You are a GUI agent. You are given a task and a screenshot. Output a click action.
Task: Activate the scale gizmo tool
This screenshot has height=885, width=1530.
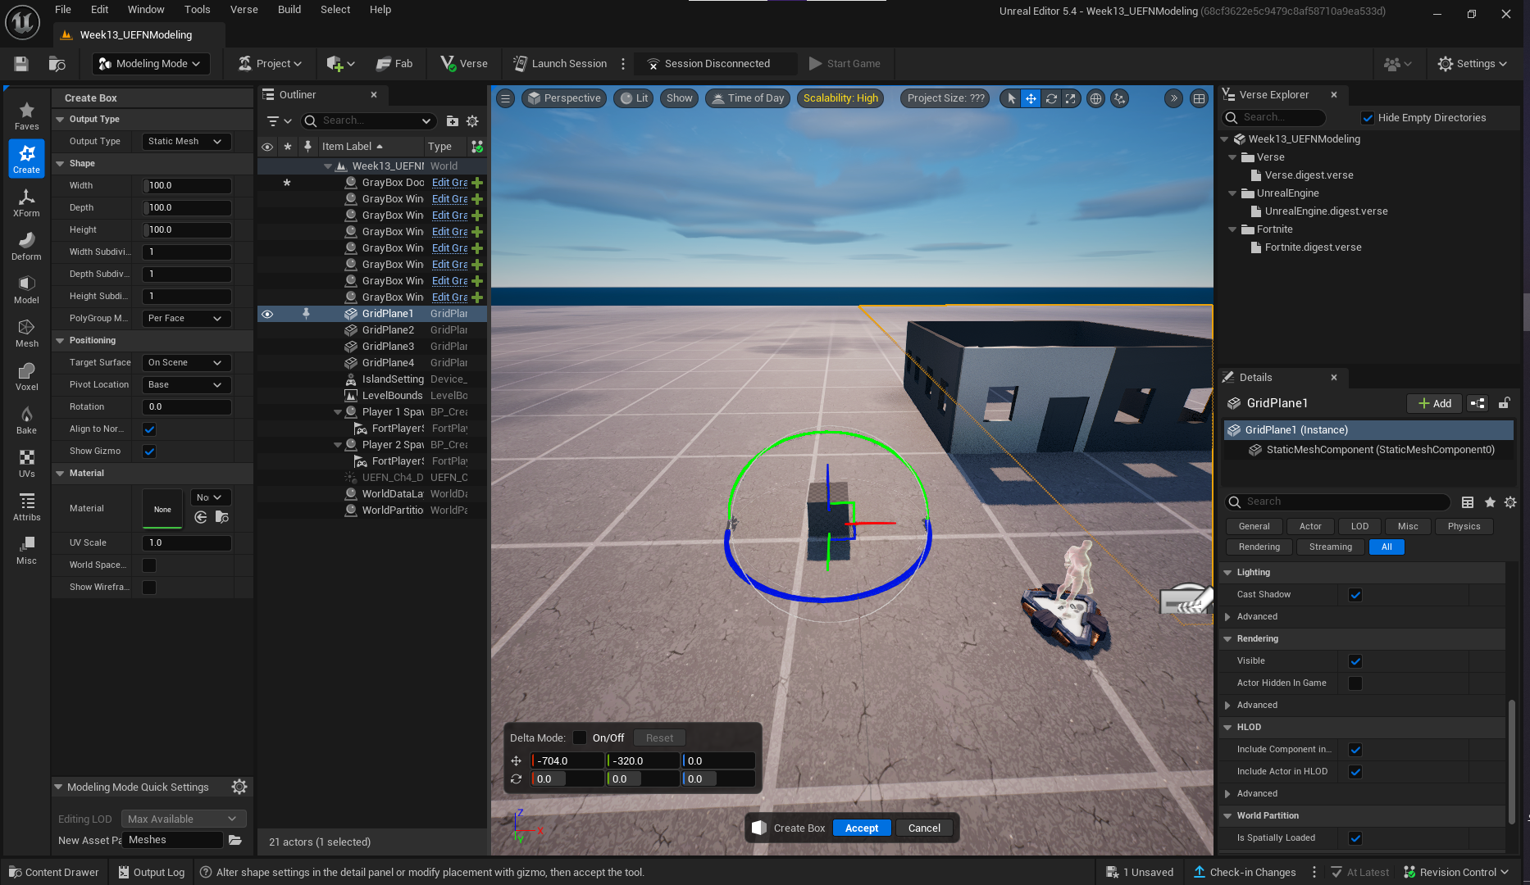tap(1071, 98)
